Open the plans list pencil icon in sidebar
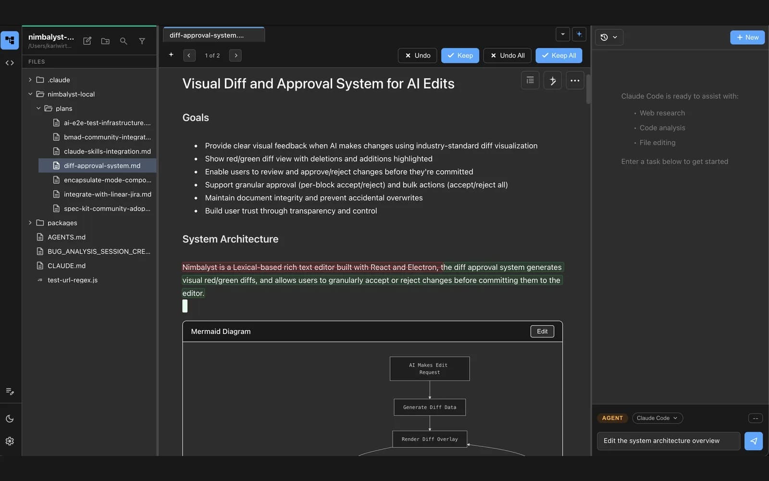The image size is (769, 481). pos(10,391)
